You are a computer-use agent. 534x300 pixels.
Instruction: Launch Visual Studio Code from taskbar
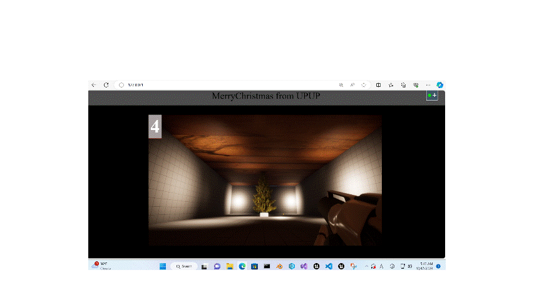[328, 266]
